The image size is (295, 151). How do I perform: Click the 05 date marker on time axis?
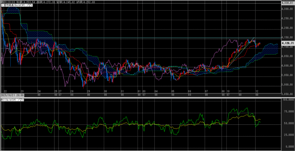[173, 91]
